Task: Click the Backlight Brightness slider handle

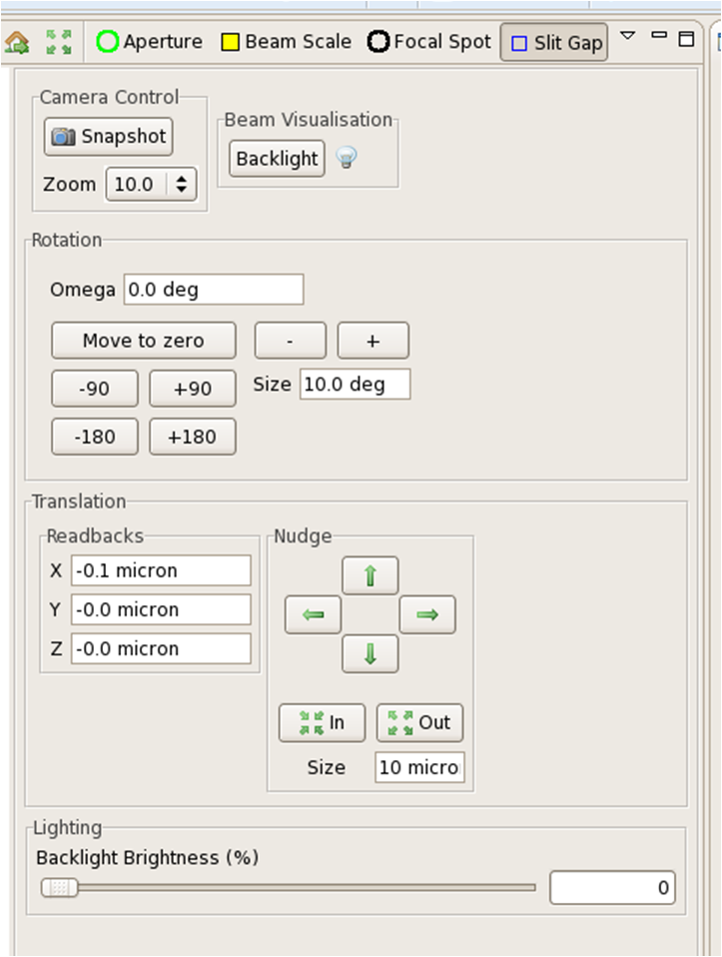Action: [x=59, y=887]
